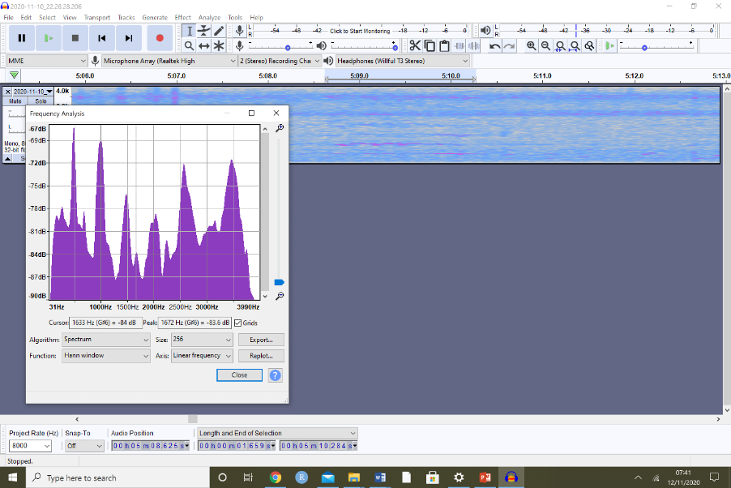Click the Close button in Frequency Analysis
This screenshot has height=488, width=731.
tap(239, 375)
